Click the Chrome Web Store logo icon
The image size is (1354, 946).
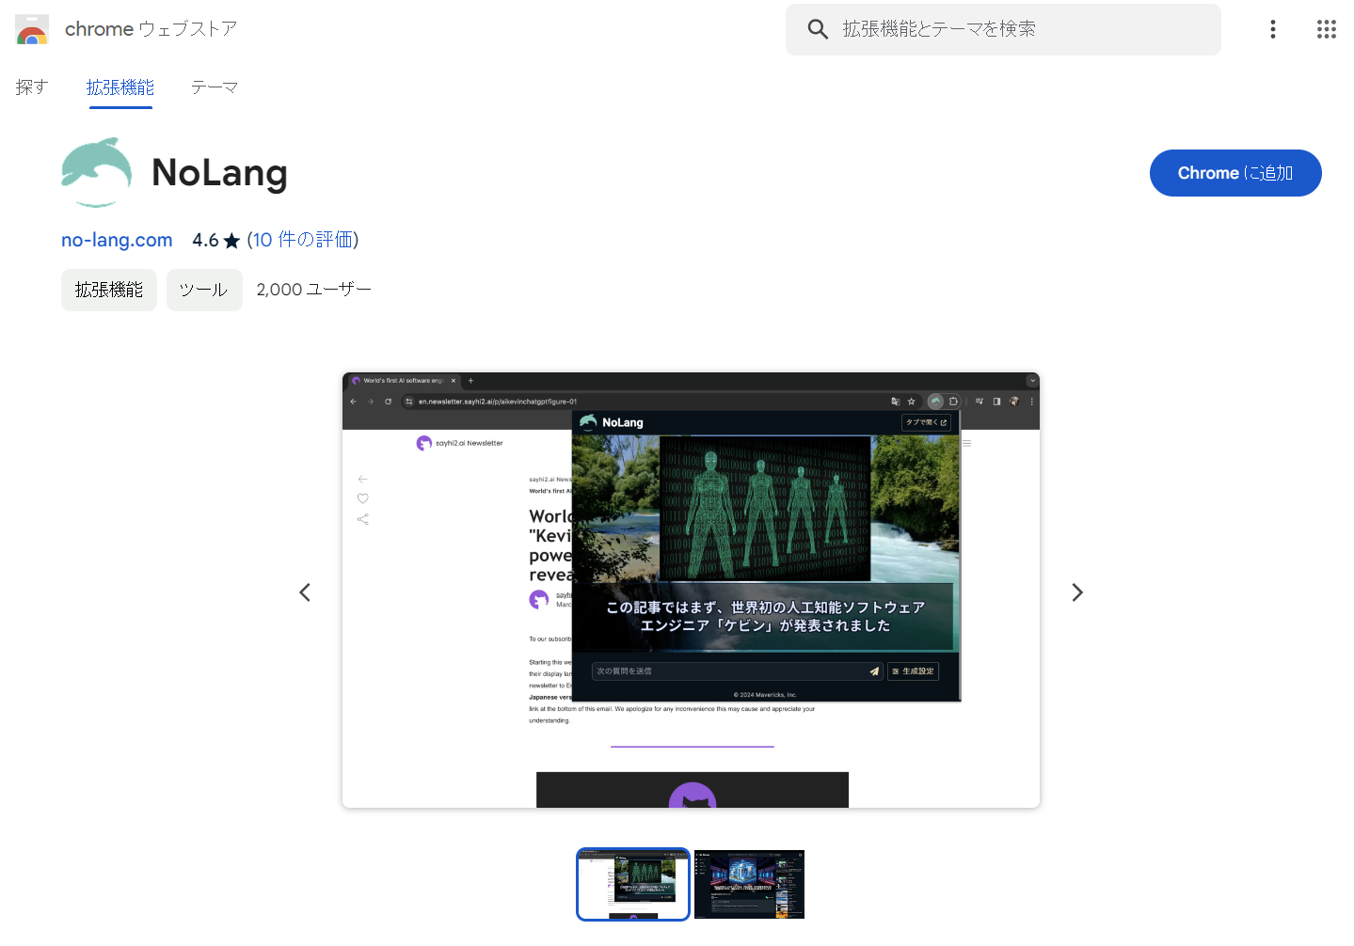coord(32,29)
